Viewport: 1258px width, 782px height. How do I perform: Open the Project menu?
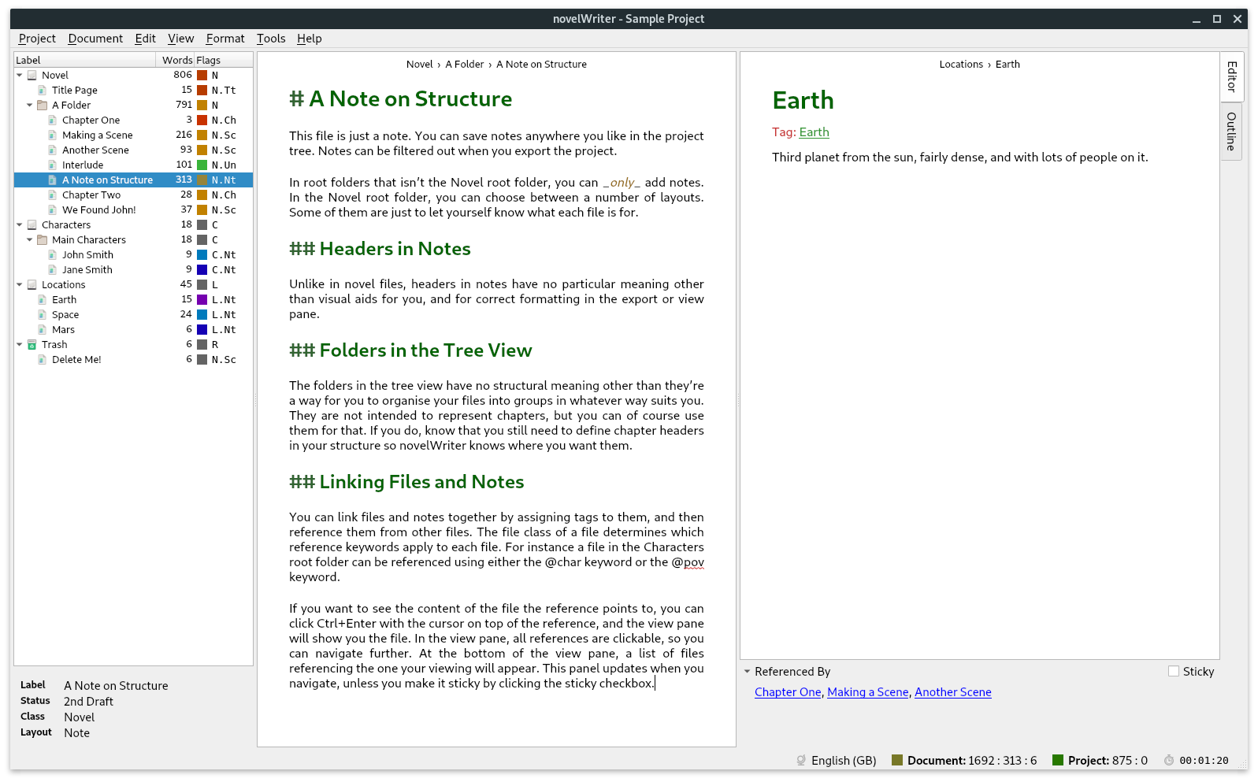point(37,39)
